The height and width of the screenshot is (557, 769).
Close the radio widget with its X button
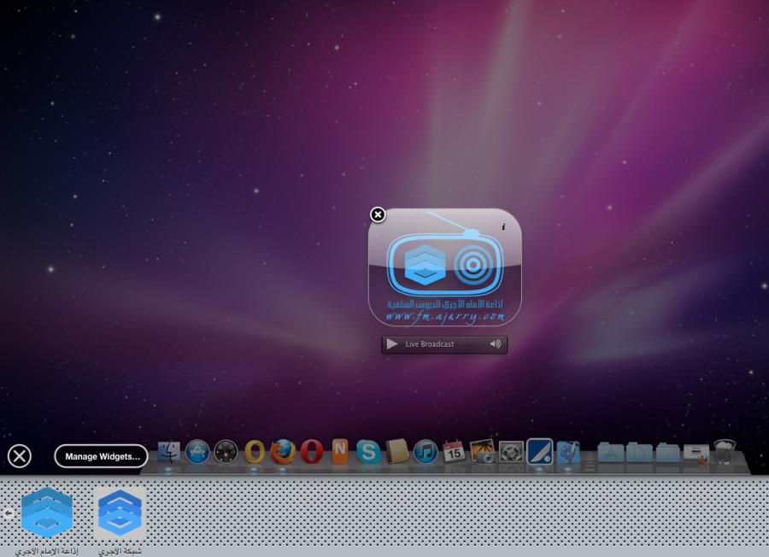[378, 214]
